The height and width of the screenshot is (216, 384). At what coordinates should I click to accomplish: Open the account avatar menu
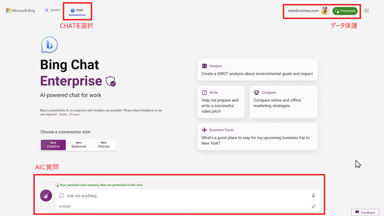(325, 11)
